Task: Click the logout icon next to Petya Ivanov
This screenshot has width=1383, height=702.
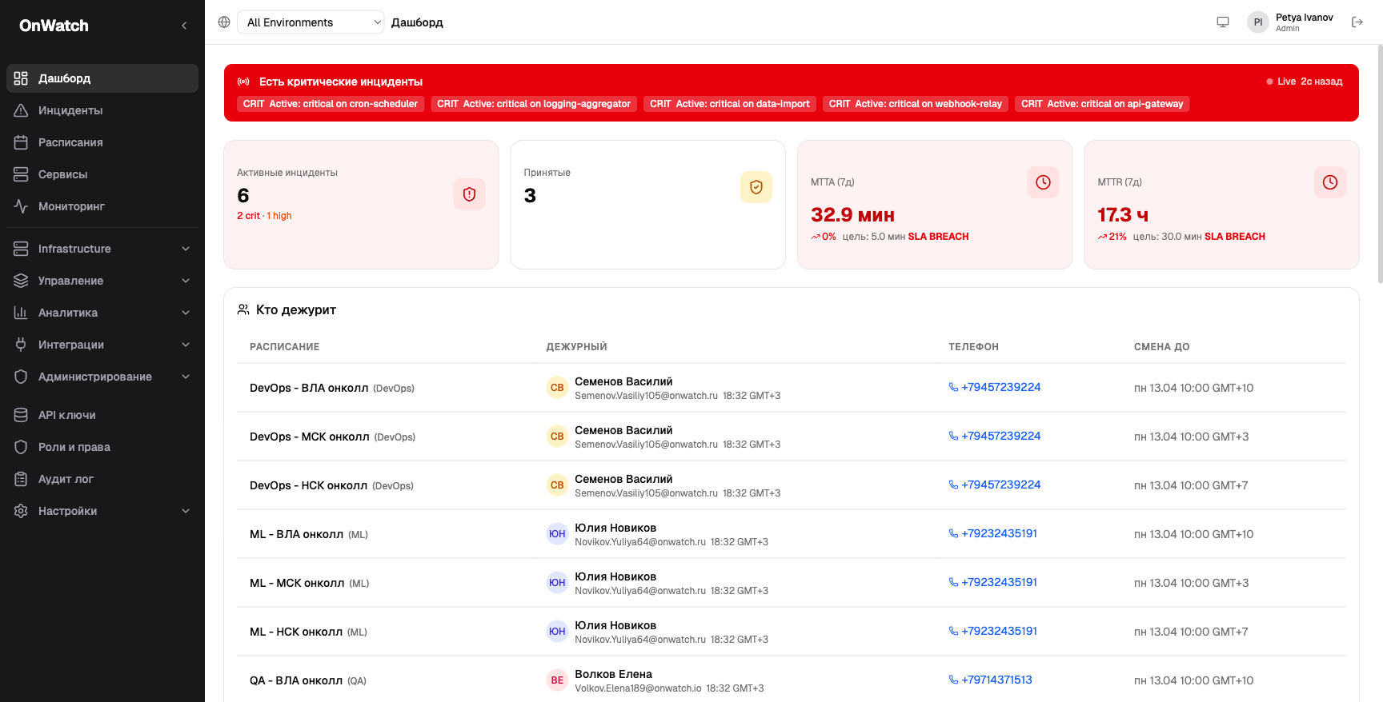Action: pyautogui.click(x=1357, y=22)
